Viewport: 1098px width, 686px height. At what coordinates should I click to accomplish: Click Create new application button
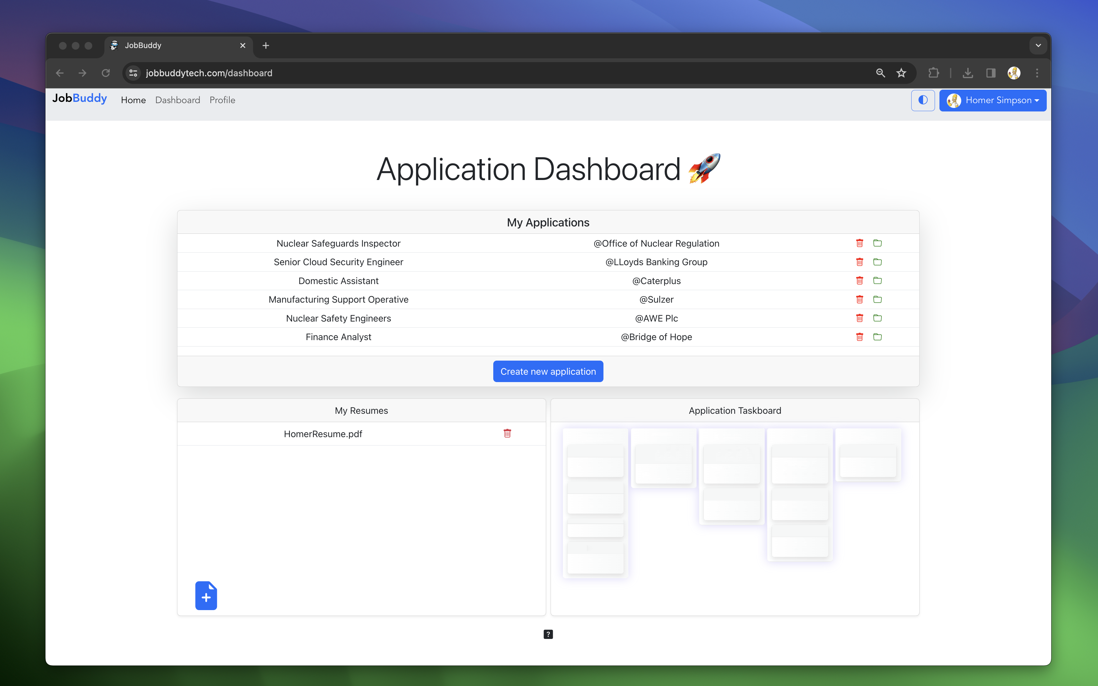point(548,371)
